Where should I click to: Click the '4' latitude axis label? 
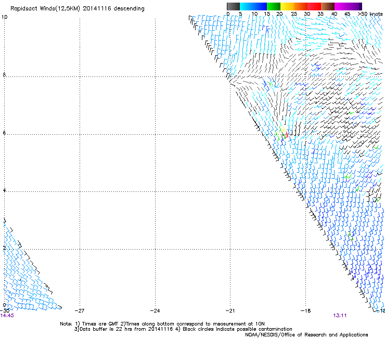[x=4, y=190]
